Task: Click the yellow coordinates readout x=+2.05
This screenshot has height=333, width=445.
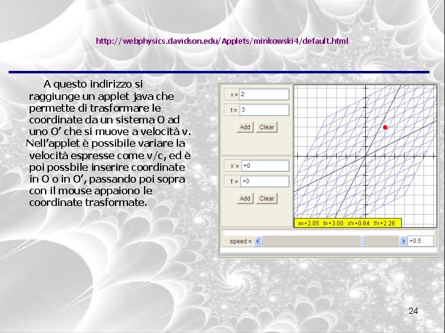Action: [347, 223]
